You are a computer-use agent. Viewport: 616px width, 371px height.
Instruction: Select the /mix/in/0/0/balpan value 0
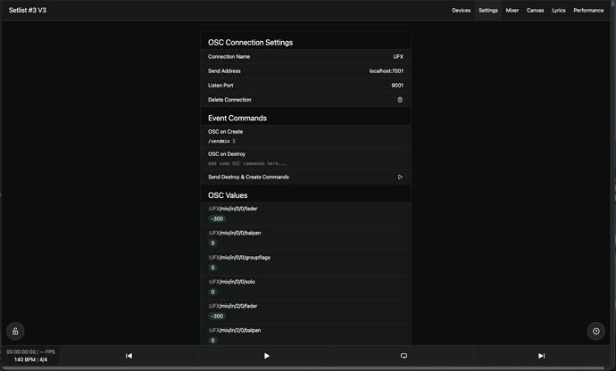[x=213, y=243]
